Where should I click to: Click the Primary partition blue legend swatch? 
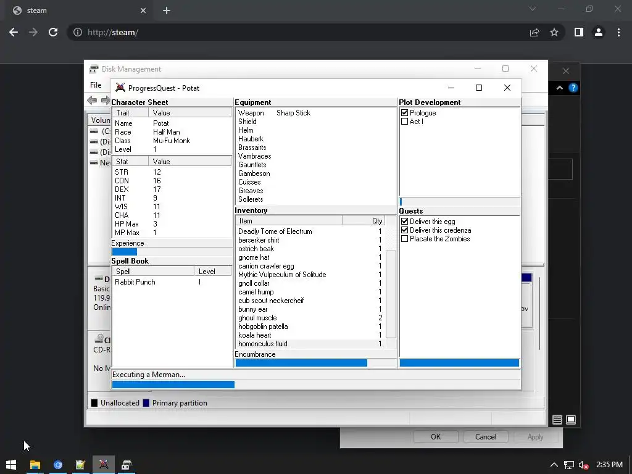click(146, 403)
